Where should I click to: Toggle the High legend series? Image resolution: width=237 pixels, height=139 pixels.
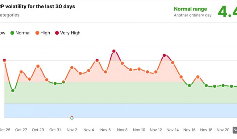(45, 33)
